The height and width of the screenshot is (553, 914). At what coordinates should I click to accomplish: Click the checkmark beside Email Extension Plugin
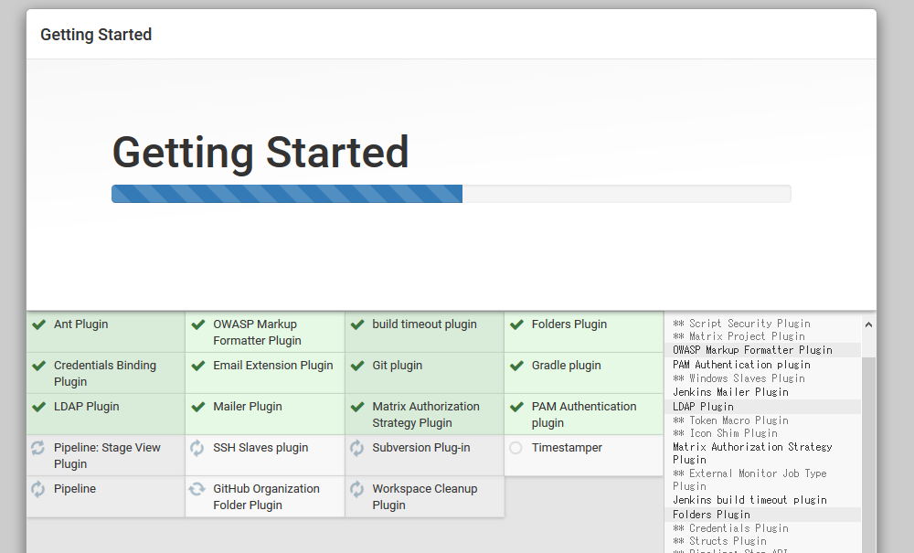(x=198, y=366)
